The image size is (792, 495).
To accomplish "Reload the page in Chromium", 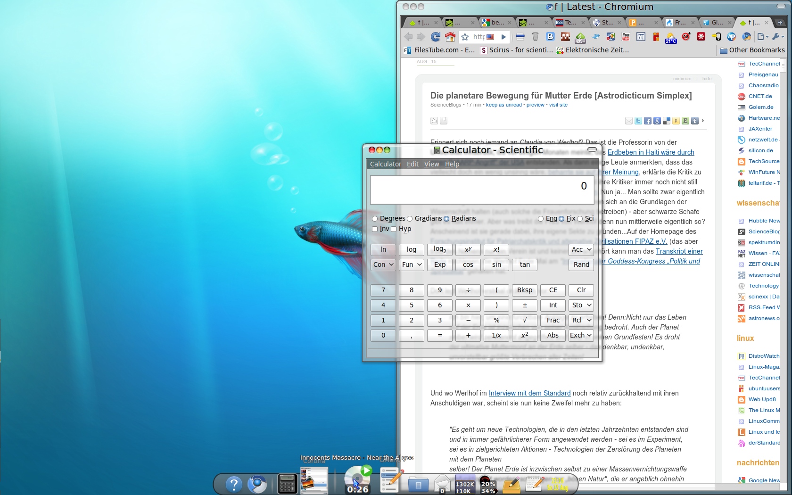I will [x=436, y=37].
